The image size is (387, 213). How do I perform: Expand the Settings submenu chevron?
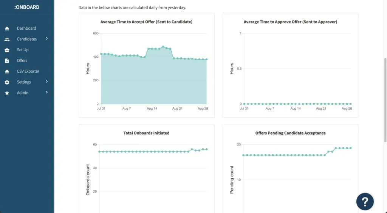(47, 81)
